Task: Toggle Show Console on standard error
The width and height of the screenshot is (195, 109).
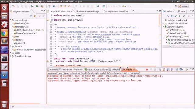Action: 172,70
